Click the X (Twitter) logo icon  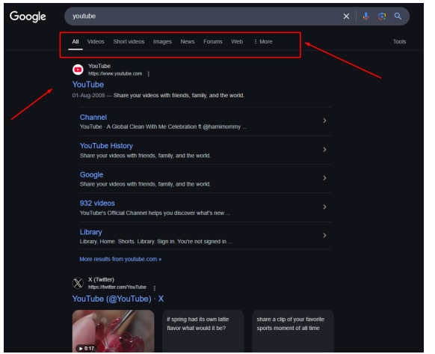78,283
